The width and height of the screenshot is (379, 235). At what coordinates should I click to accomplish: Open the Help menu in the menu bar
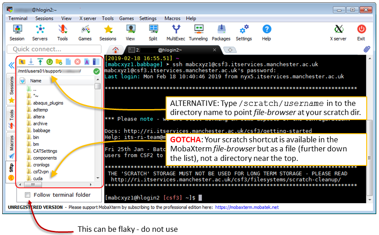(191, 18)
